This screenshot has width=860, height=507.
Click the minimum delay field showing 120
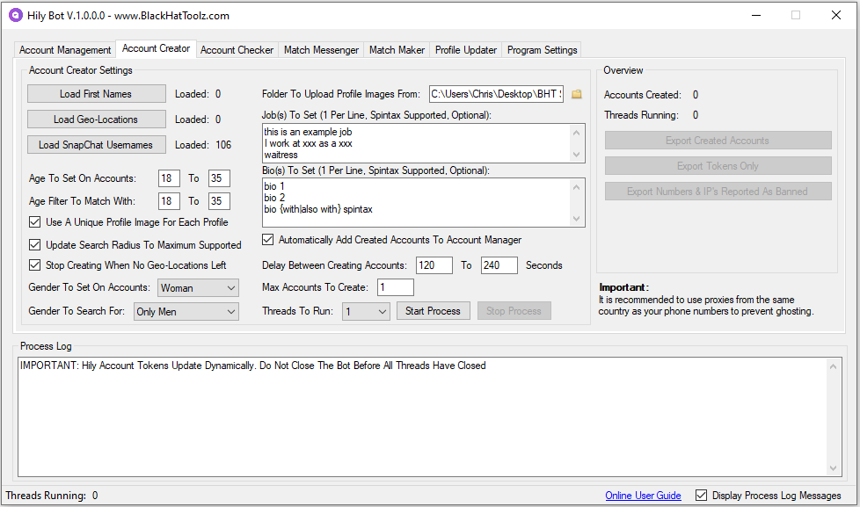[x=434, y=265]
